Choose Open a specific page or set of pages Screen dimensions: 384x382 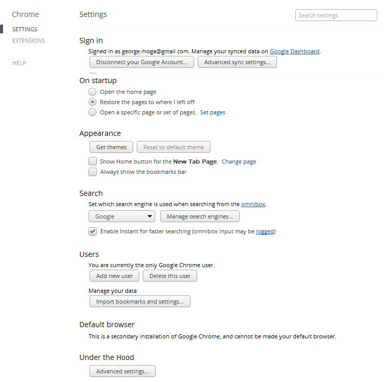[x=92, y=112]
